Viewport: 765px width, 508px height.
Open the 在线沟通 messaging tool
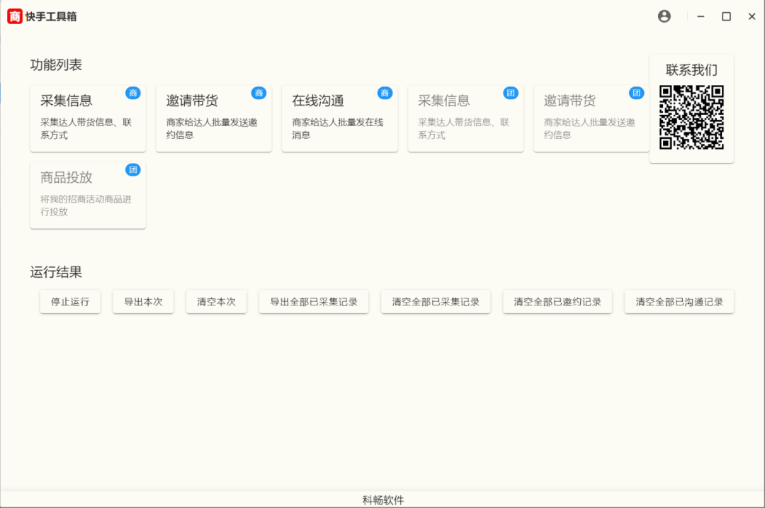339,118
